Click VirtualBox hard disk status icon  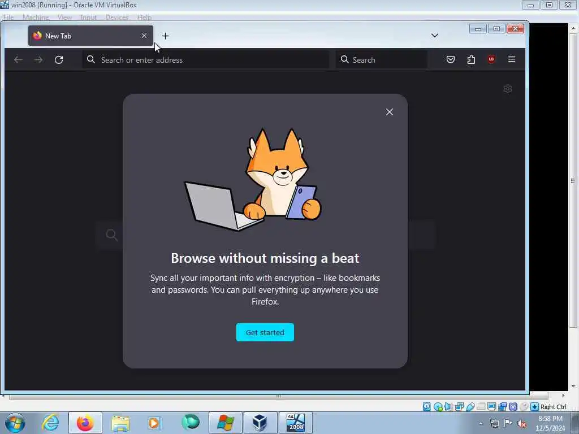click(427, 407)
